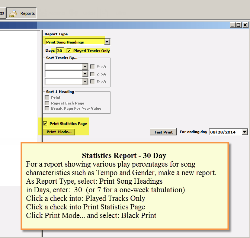
Task: Expand the second Sort Tracks By dropdown
Action: coord(85,74)
